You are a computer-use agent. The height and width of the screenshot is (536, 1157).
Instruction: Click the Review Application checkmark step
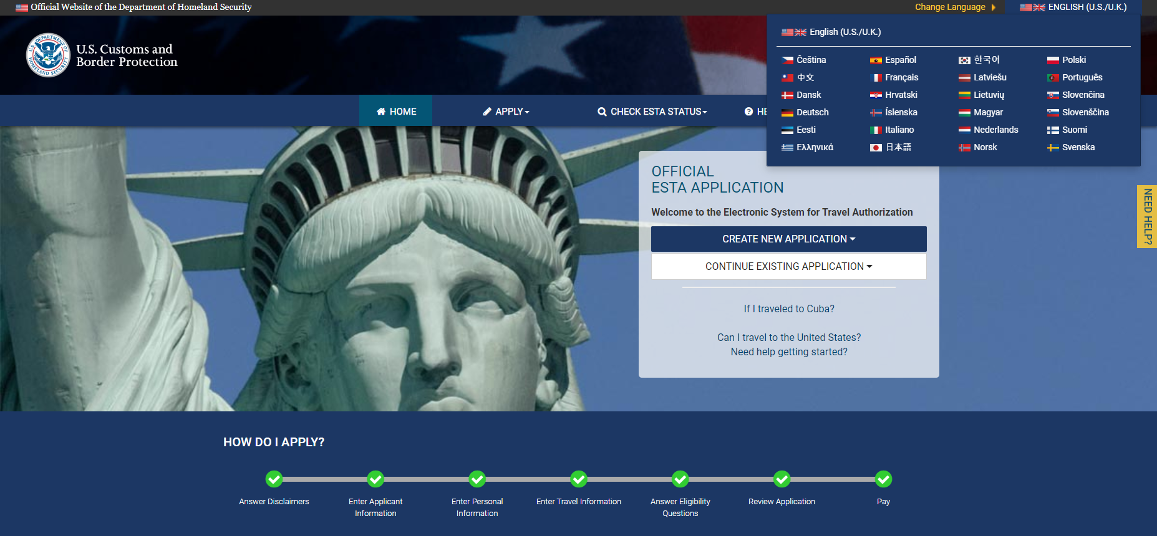(782, 479)
